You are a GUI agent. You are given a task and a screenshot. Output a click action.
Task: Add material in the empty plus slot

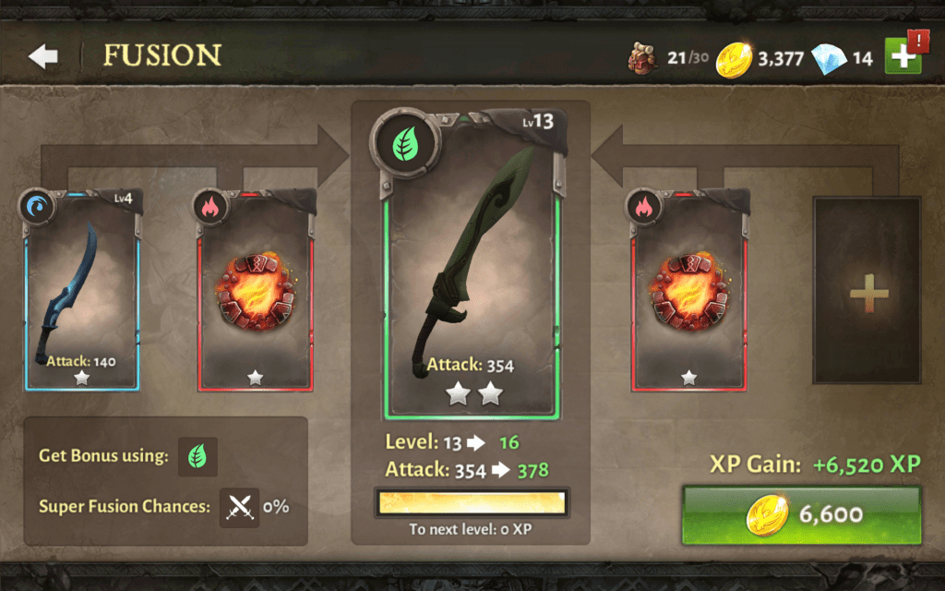pos(867,291)
